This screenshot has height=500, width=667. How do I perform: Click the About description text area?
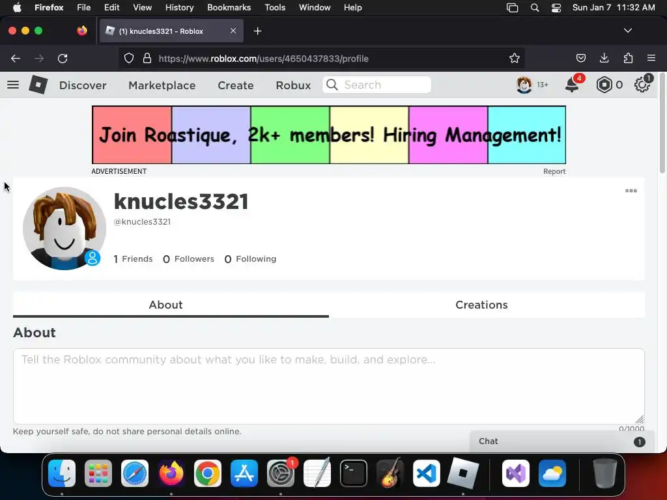click(x=329, y=386)
